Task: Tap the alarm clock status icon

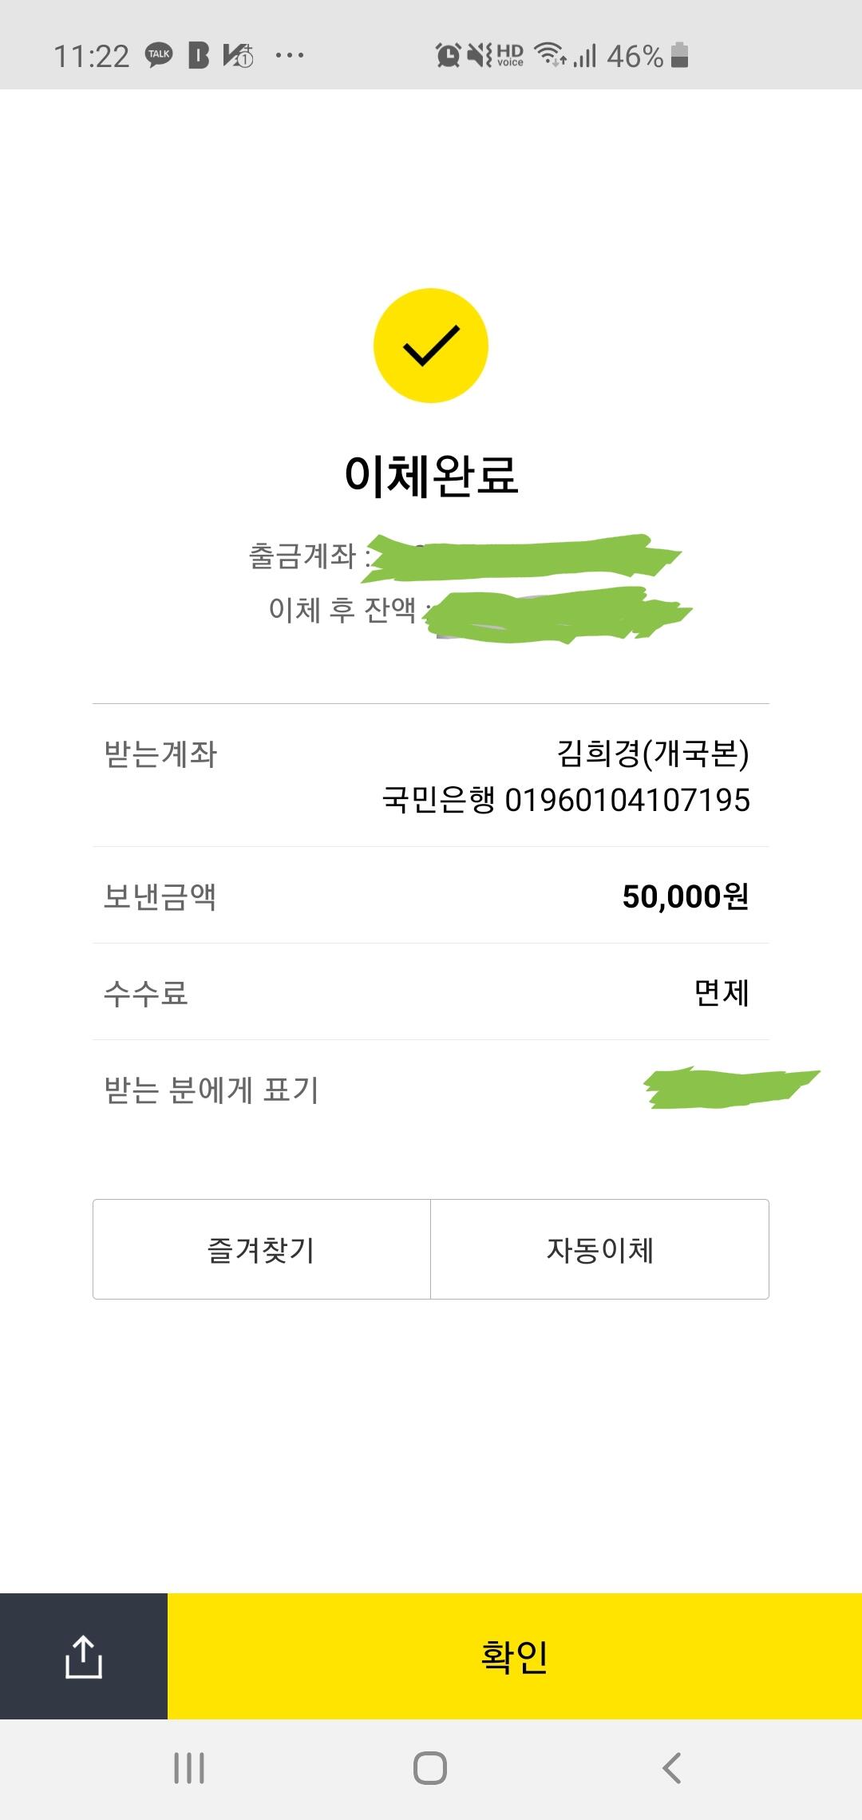Action: pyautogui.click(x=448, y=55)
